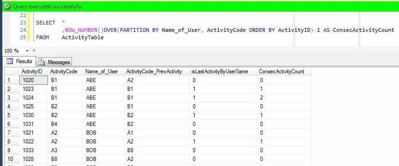Select result row number 8
399x166 pixels.
coord(12,142)
